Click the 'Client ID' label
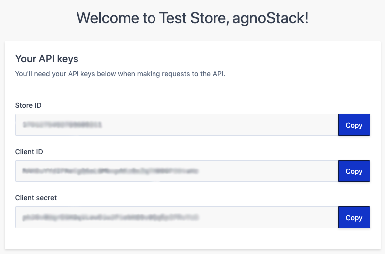This screenshot has height=254, width=385. (x=29, y=152)
